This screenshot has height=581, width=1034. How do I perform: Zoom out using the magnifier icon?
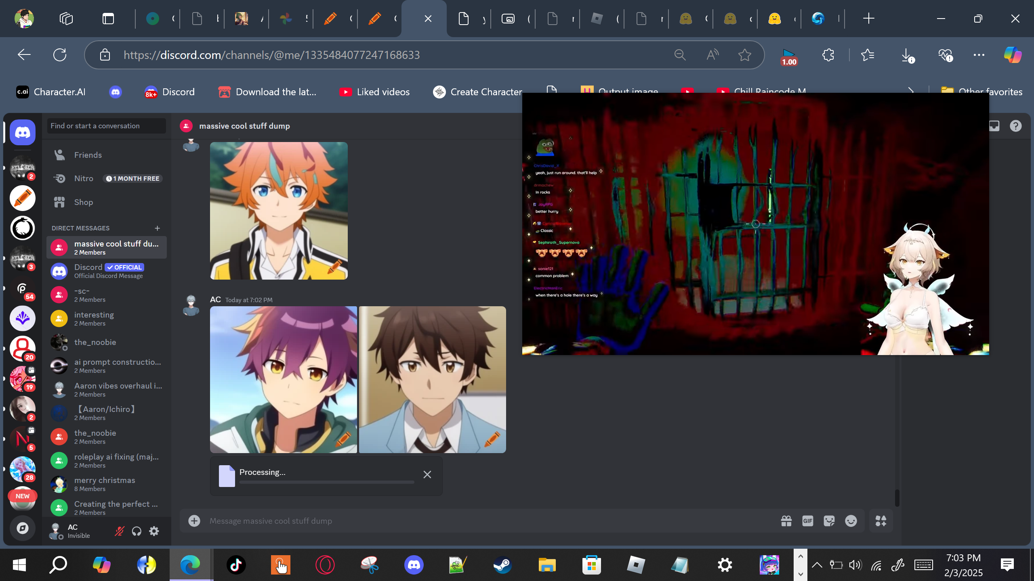pyautogui.click(x=680, y=55)
